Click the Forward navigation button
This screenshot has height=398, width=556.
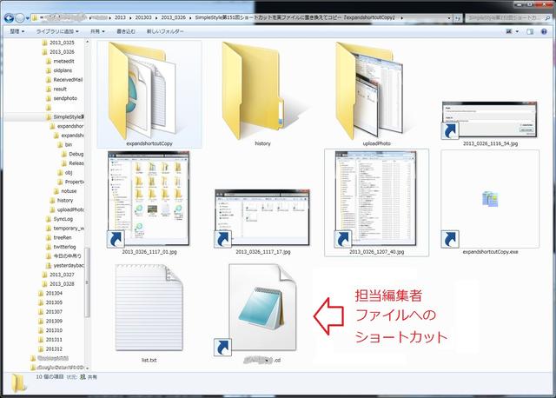(x=20, y=17)
